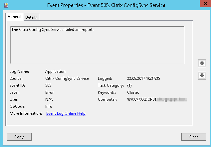Click the Task Category value (1)

(130, 85)
